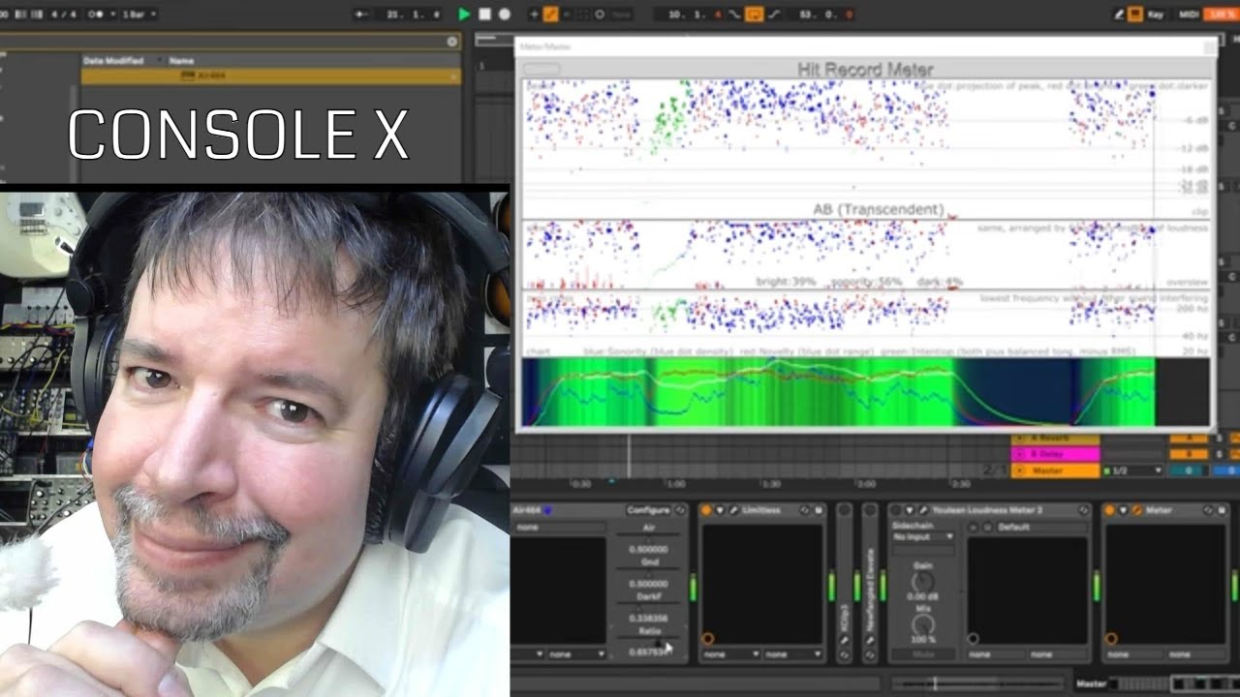
Task: Click the Limitless save preset icon
Action: point(817,510)
